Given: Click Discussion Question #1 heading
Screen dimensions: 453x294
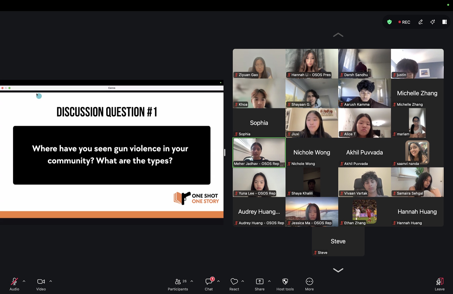Looking at the screenshot, I should (107, 112).
